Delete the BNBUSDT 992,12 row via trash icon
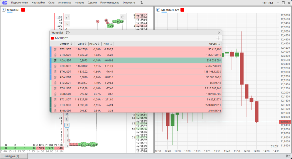 point(55,94)
